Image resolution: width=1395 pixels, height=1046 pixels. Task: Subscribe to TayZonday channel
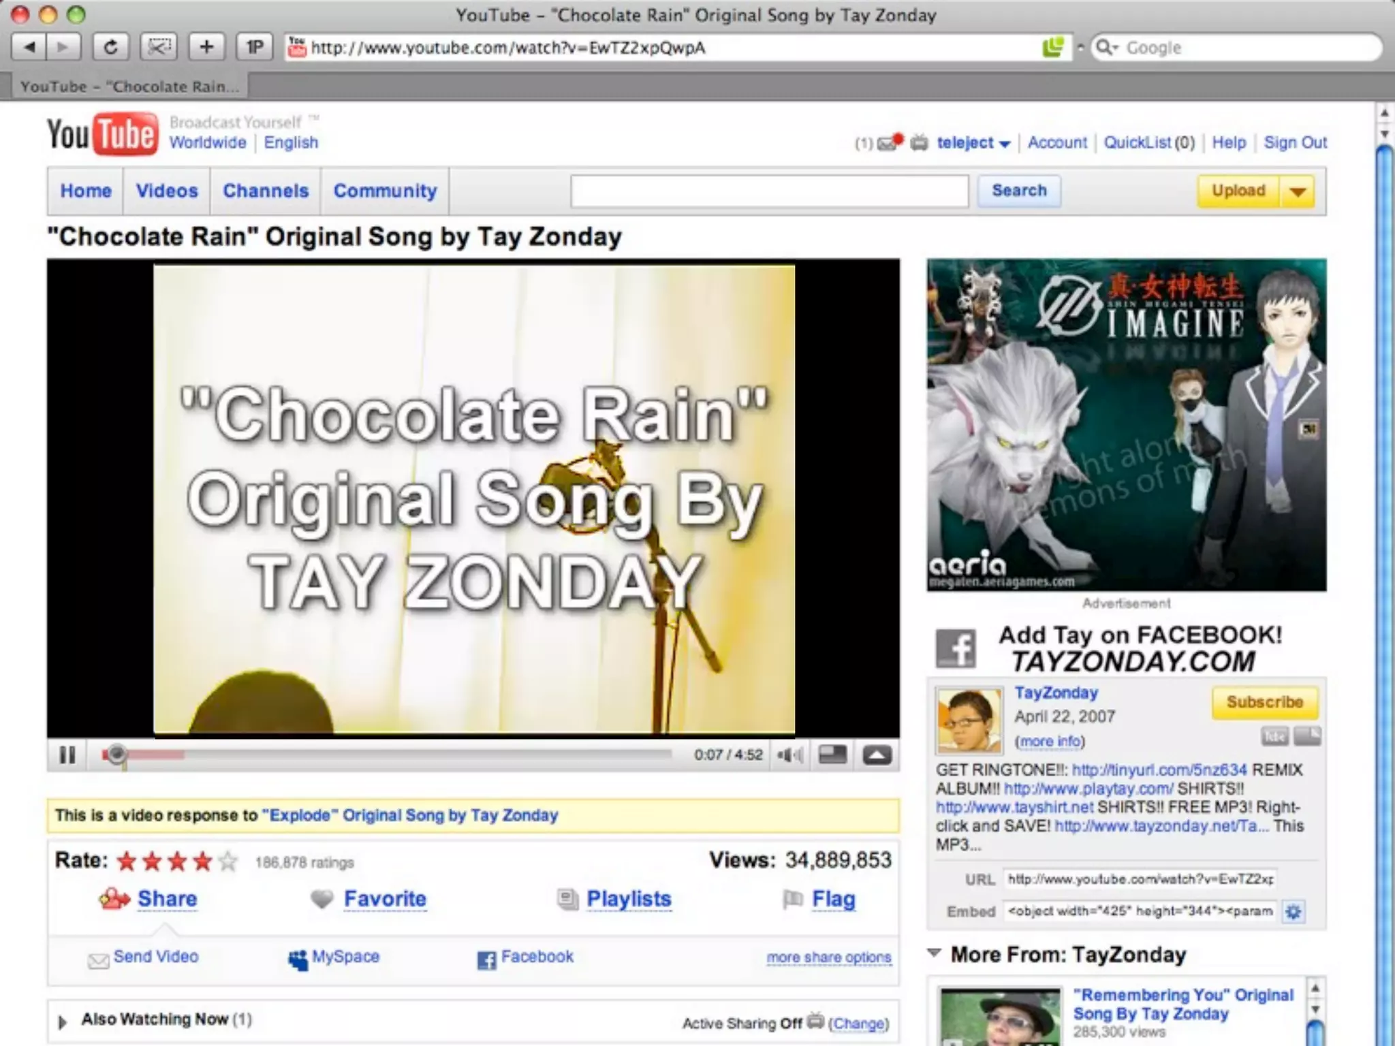1264,702
